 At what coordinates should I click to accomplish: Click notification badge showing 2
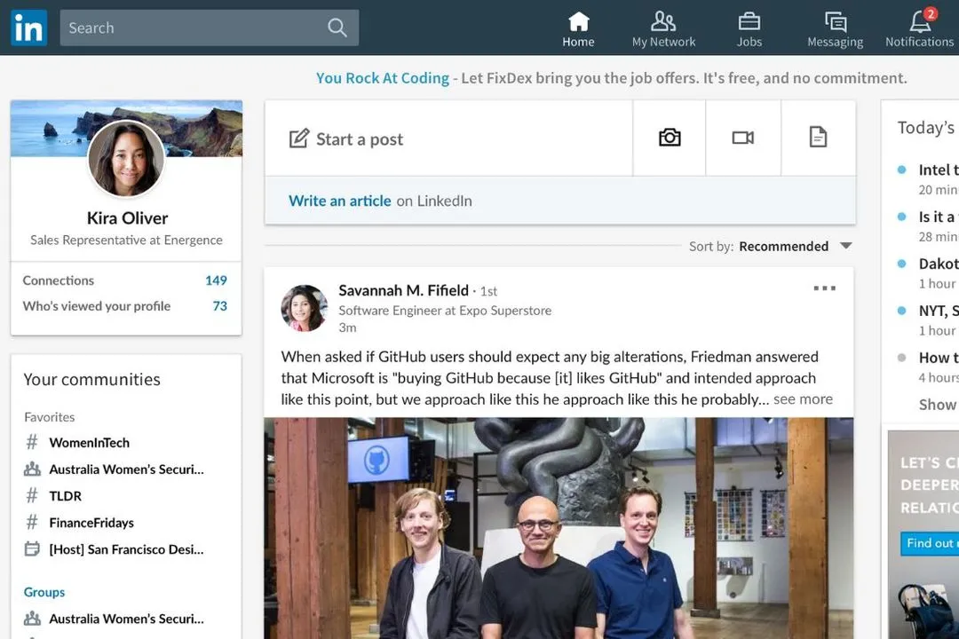pyautogui.click(x=930, y=13)
